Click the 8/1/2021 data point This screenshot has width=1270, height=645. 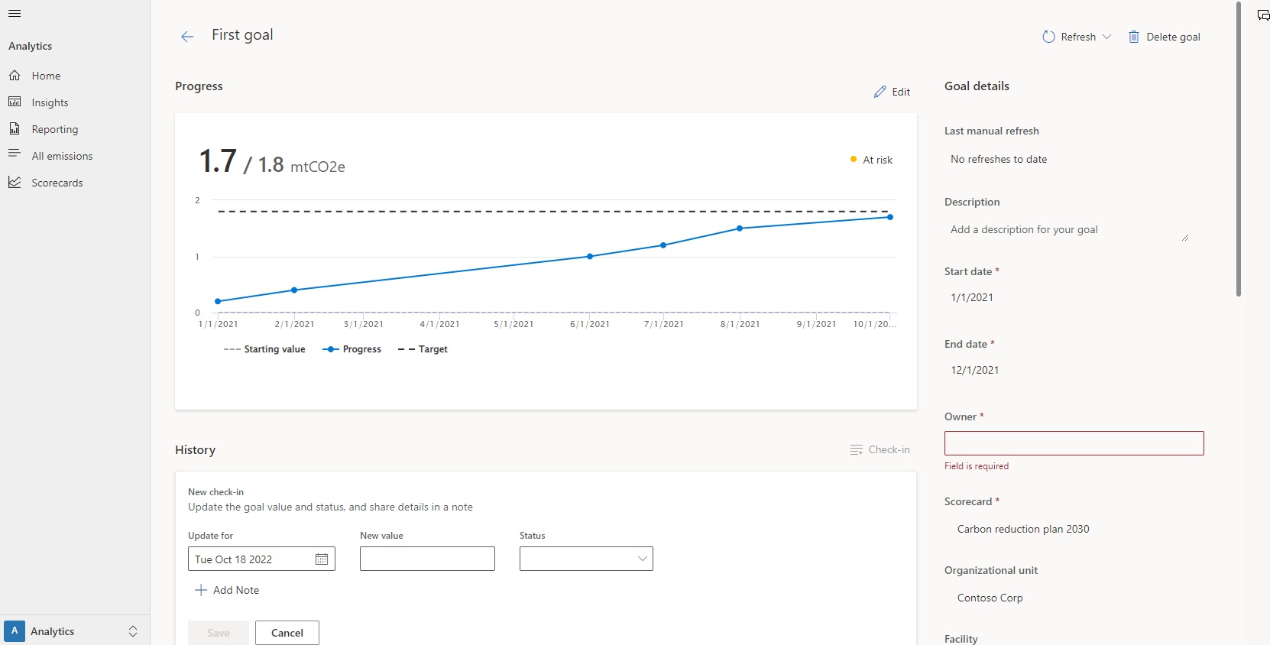coord(740,229)
